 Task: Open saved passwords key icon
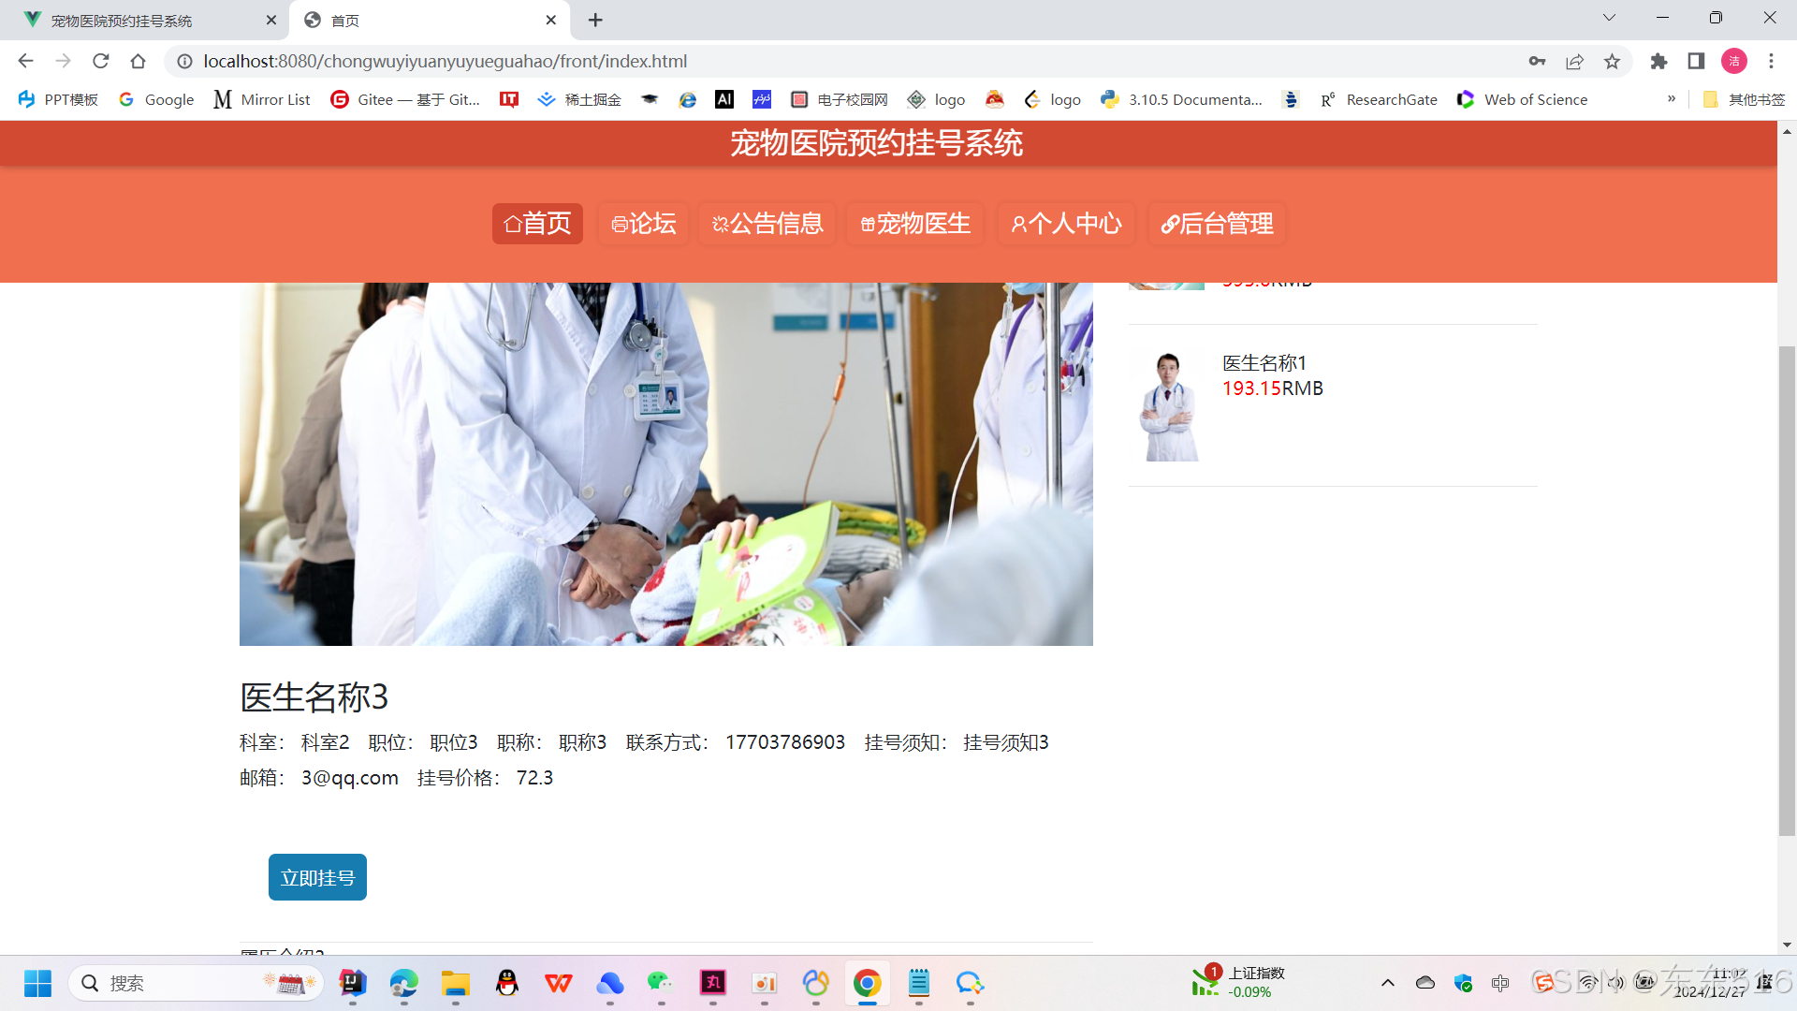1537,61
